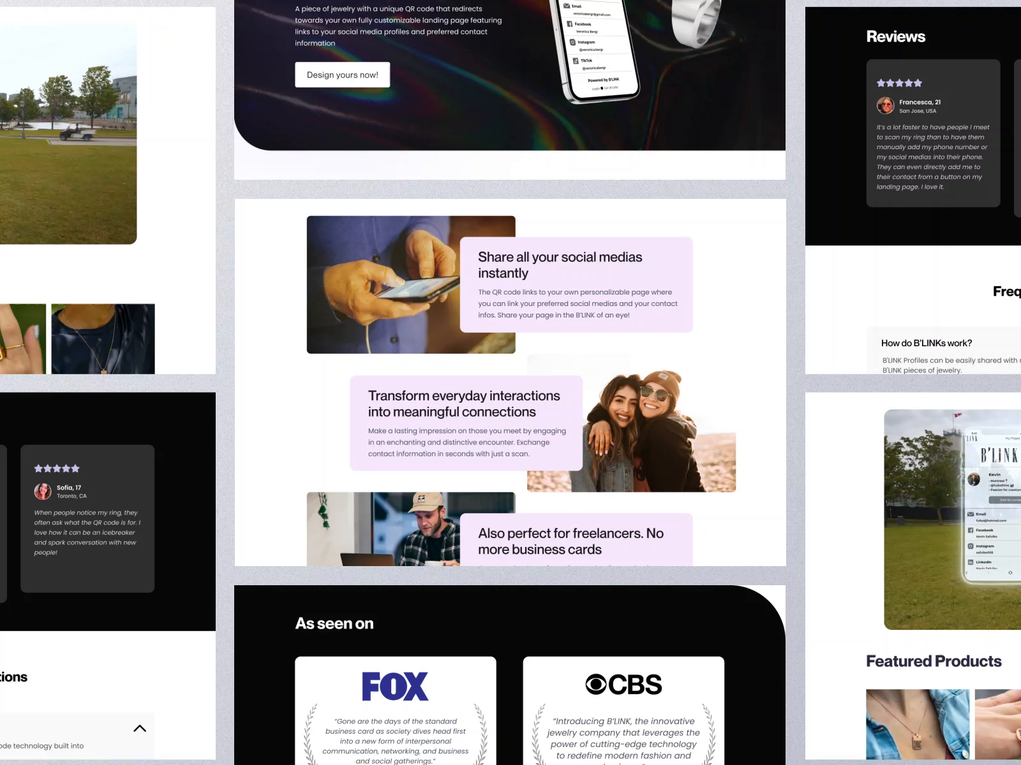Click the 'Featured Products' heading

[934, 661]
